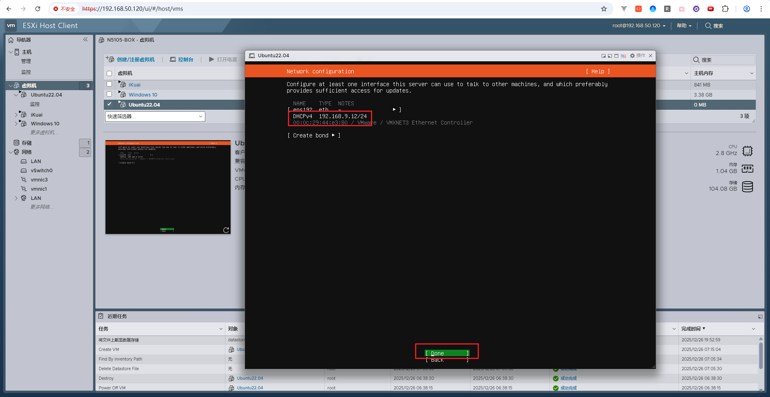
Task: Collapse the navigator panel with double-arrow icon
Action: (x=85, y=39)
